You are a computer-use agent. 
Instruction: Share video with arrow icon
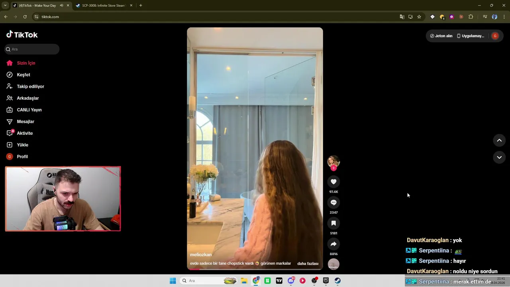[333, 244]
